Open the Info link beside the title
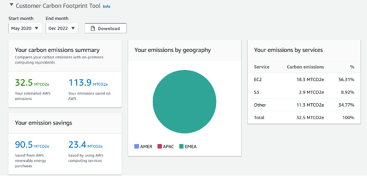Viewport: 367px width, 176px height. (x=106, y=6)
